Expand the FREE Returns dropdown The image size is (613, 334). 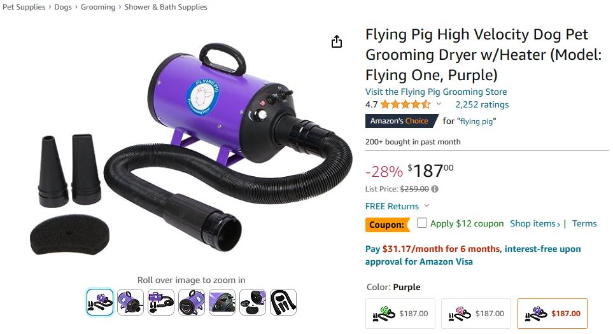(426, 206)
